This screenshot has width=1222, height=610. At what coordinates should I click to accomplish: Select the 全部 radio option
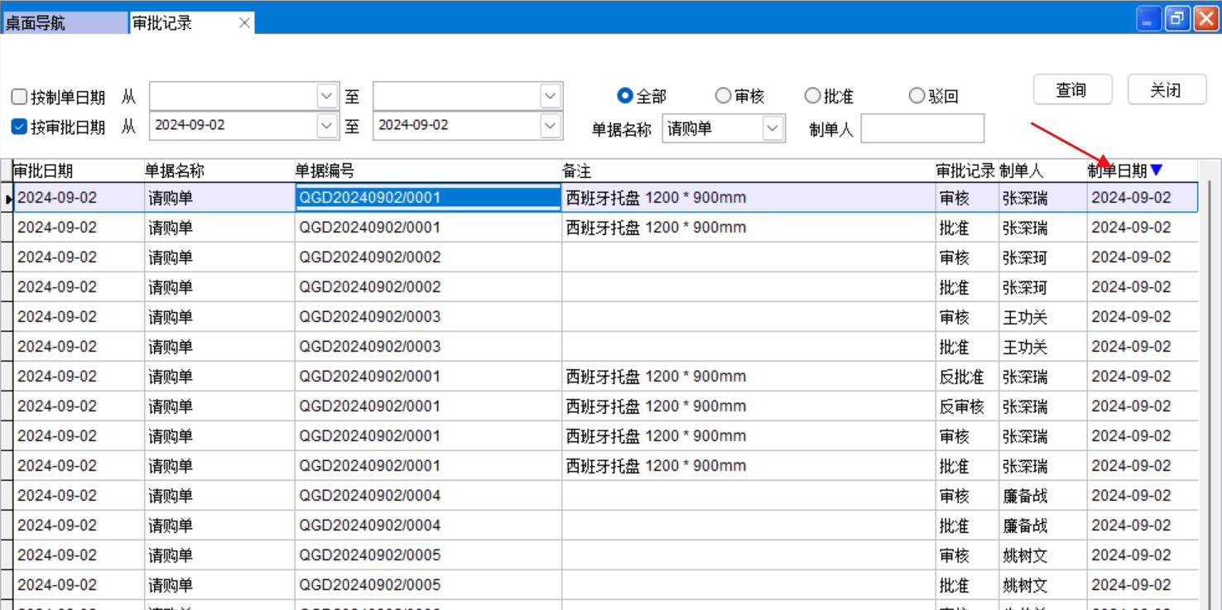[x=625, y=96]
